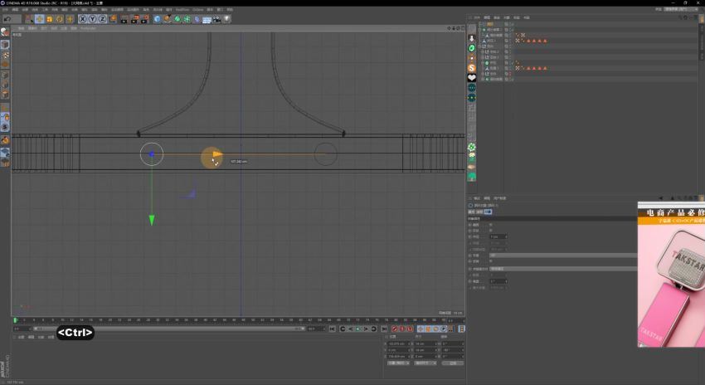Image resolution: width=705 pixels, height=385 pixels.
Task: Click the viewport maximize icon at top right
Action: tap(463, 28)
